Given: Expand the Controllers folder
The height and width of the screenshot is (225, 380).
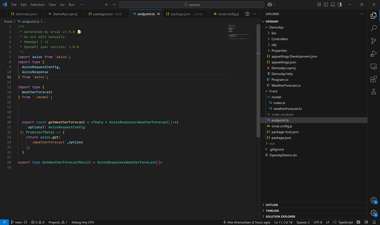Looking at the screenshot, I should tap(280, 39).
